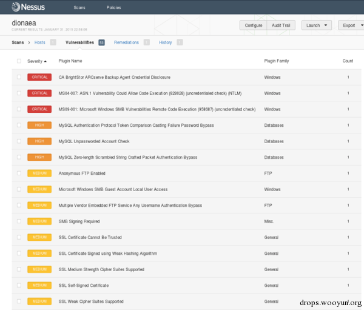Click the Nessus logo icon
364x310 pixels.
[x=16, y=7]
